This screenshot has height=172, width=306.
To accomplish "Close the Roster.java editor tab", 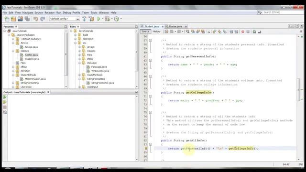I will (186, 26).
